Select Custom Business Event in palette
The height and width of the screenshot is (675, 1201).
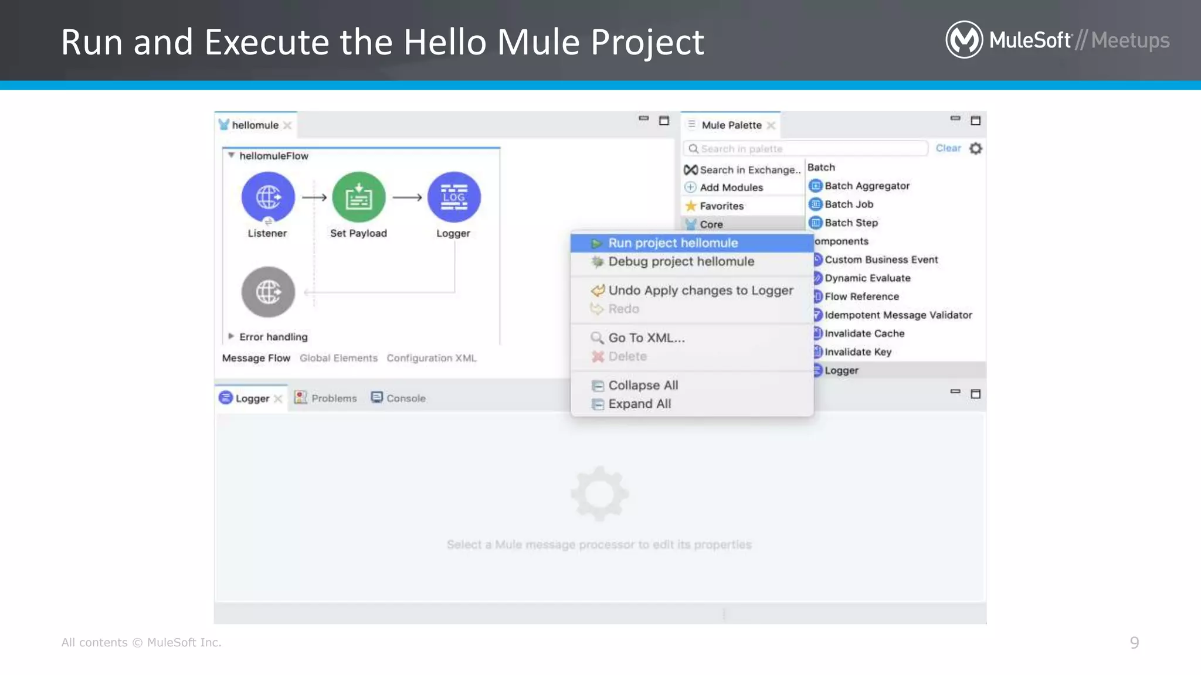[881, 260]
